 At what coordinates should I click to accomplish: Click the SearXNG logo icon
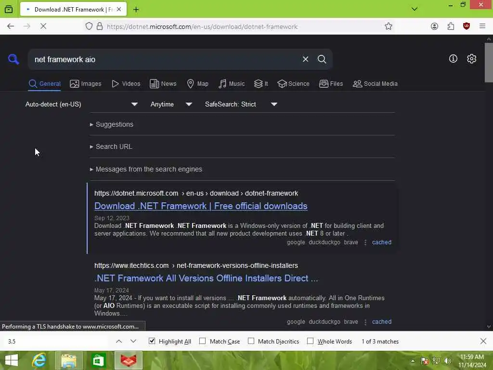pos(13,59)
